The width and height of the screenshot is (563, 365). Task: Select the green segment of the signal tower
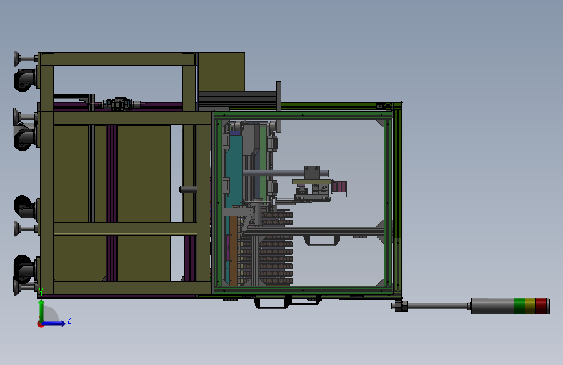[x=519, y=306]
